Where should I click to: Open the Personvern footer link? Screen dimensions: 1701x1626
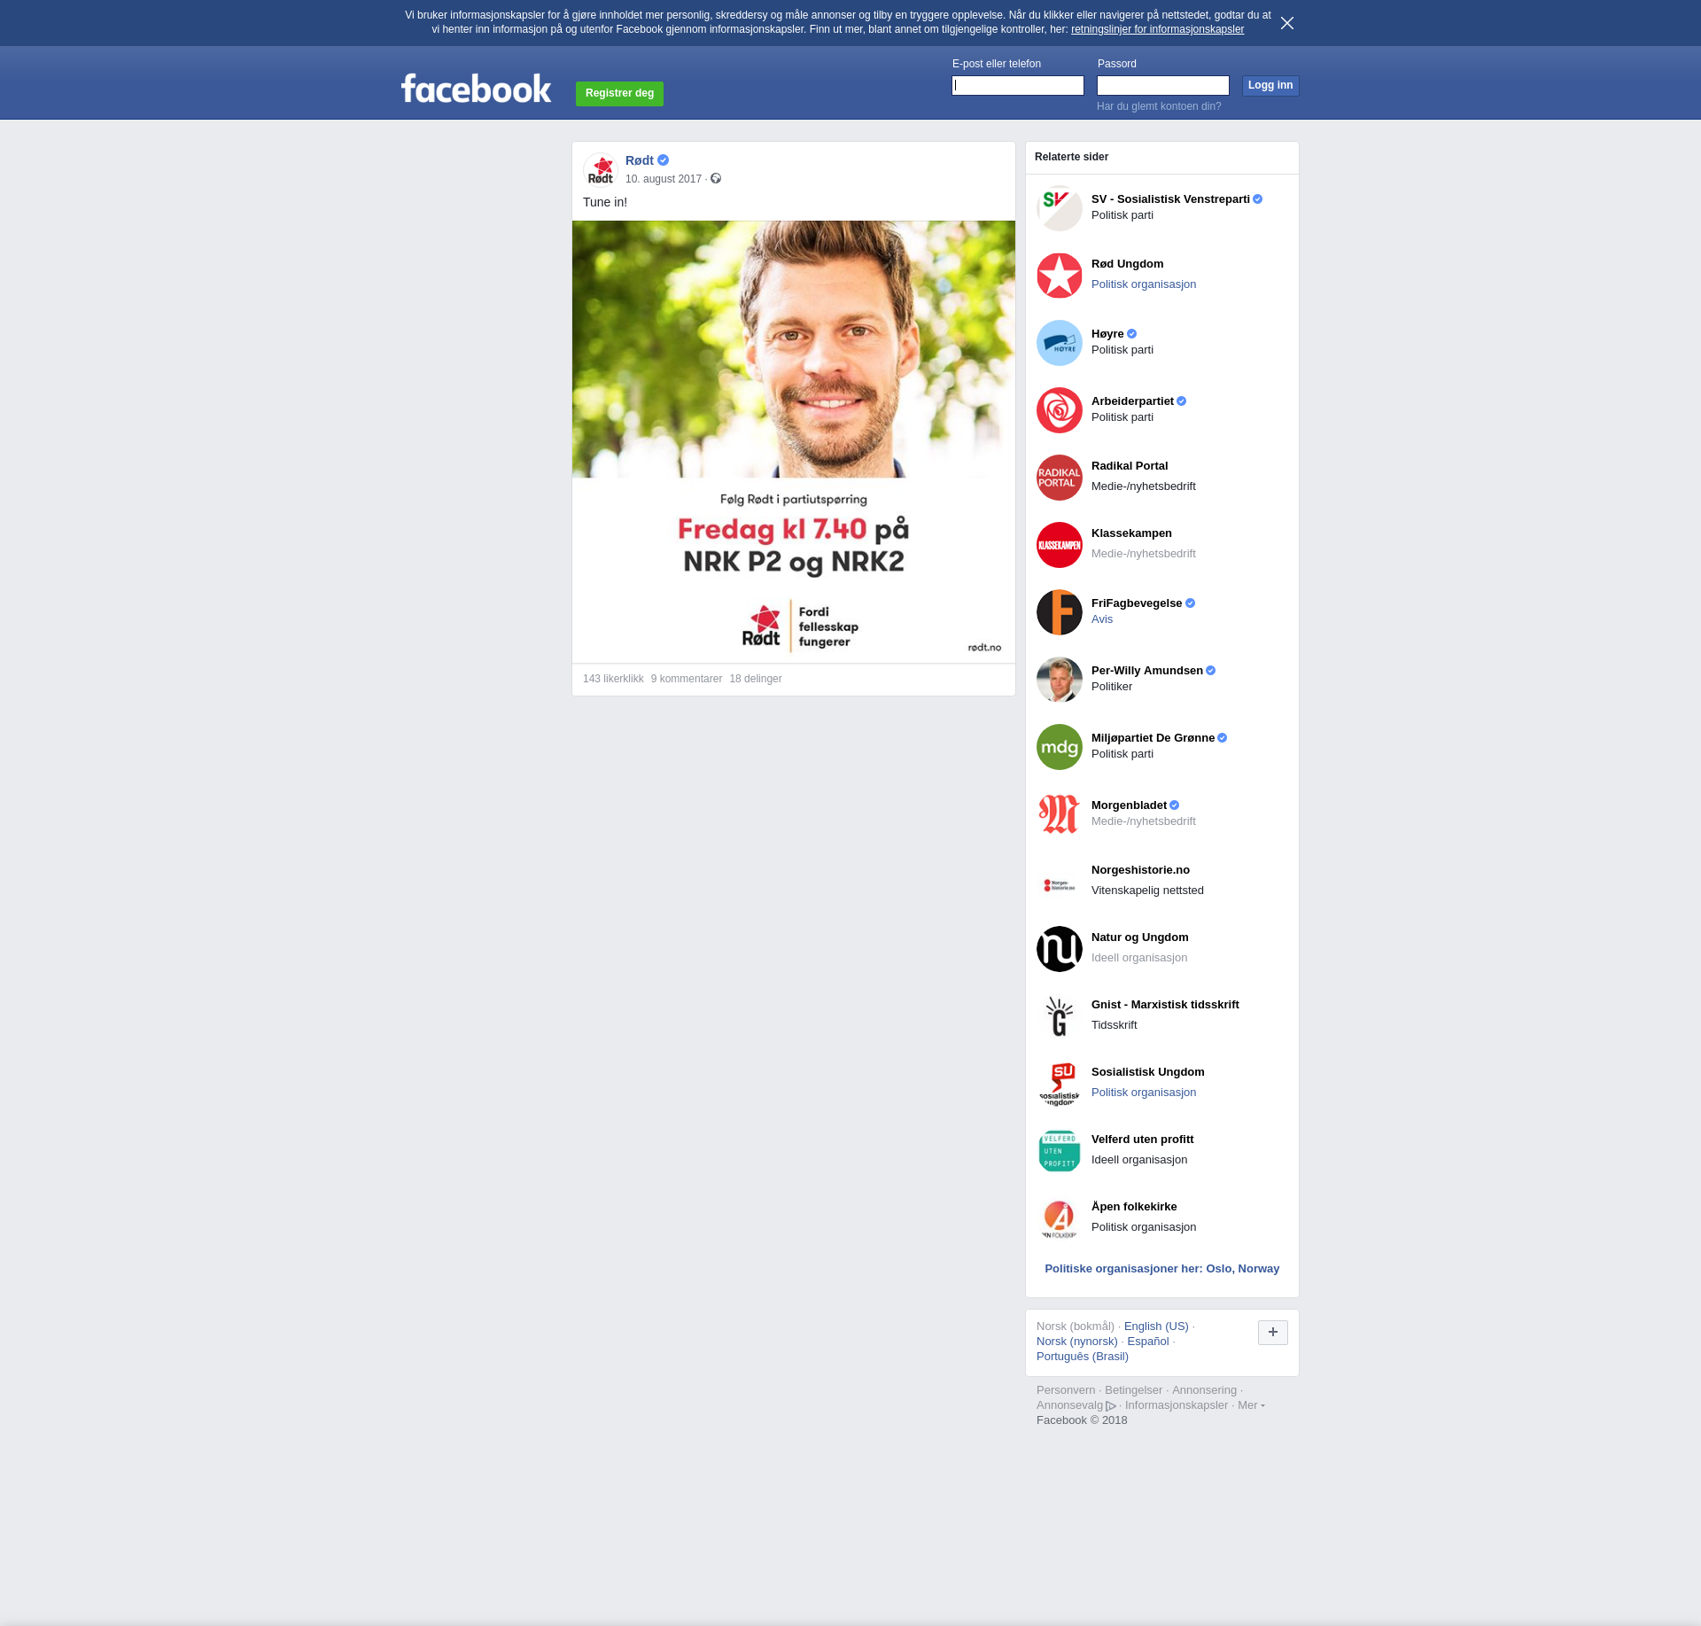click(1066, 1390)
